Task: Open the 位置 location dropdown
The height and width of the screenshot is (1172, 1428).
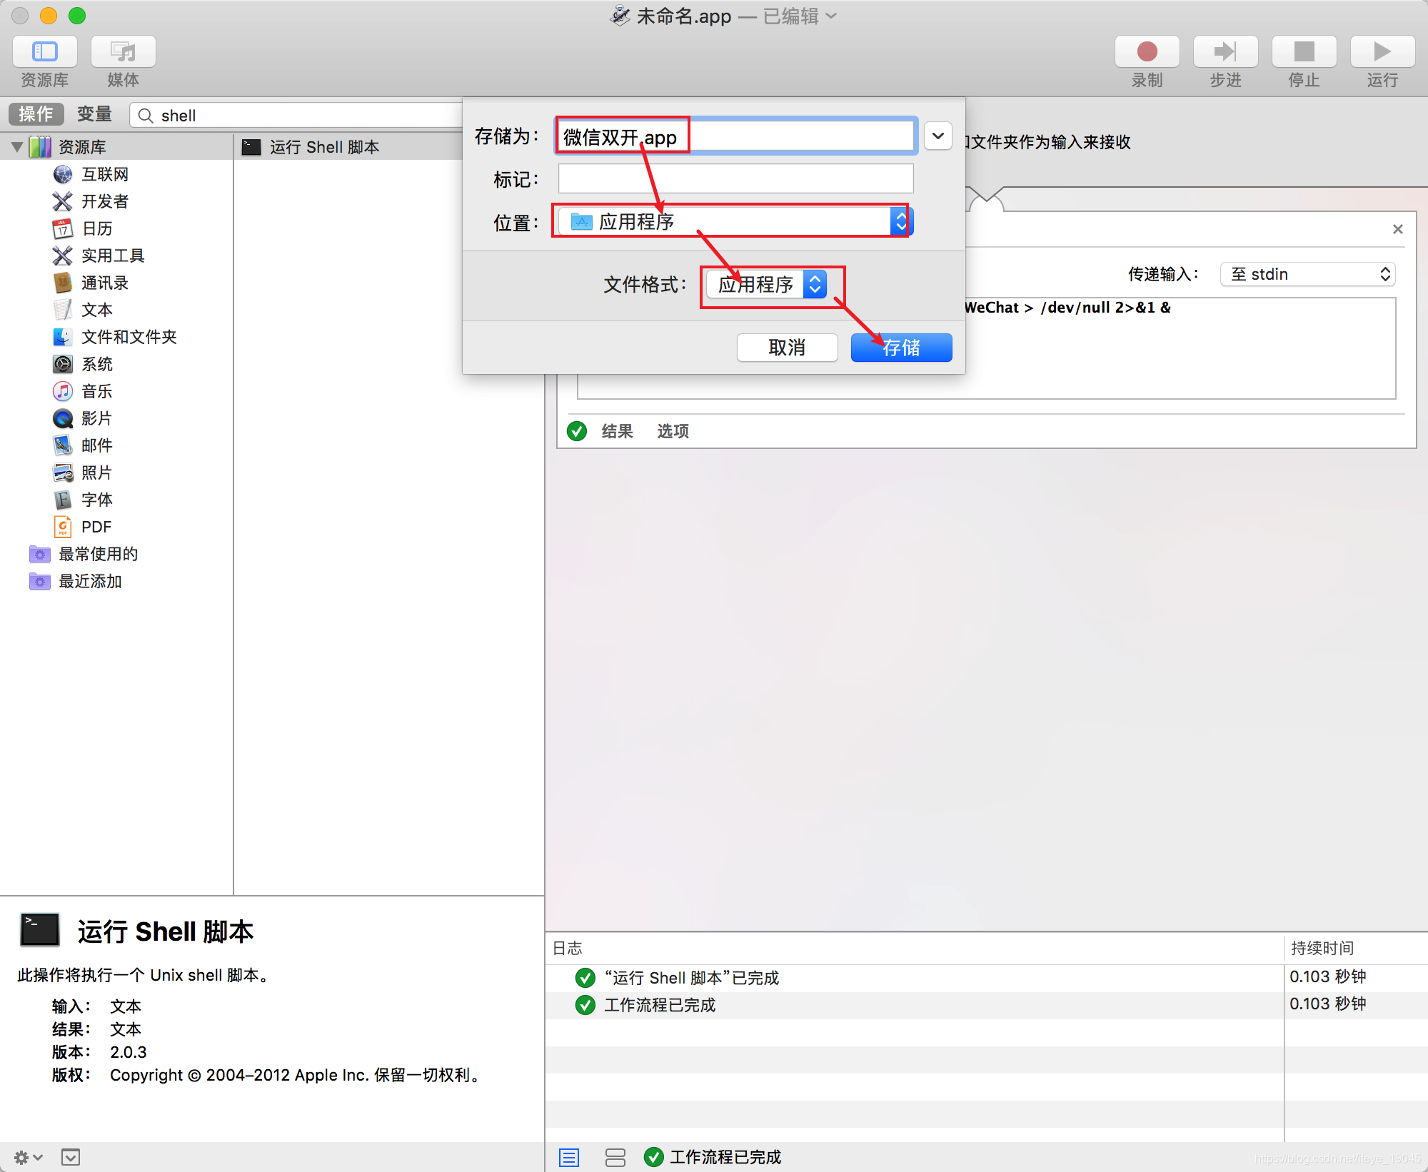Action: click(735, 222)
